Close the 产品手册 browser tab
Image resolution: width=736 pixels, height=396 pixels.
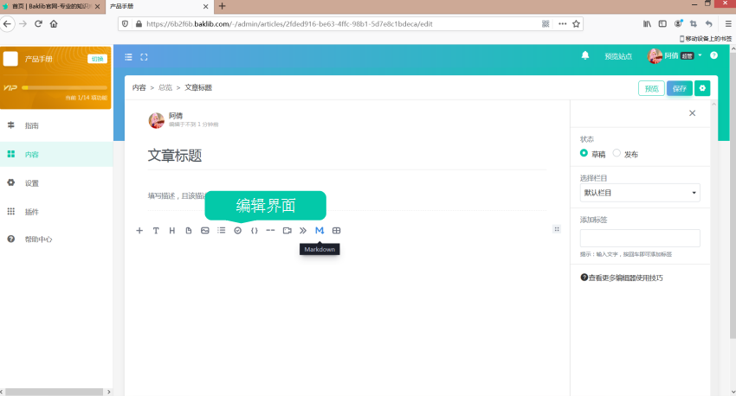pyautogui.click(x=205, y=7)
